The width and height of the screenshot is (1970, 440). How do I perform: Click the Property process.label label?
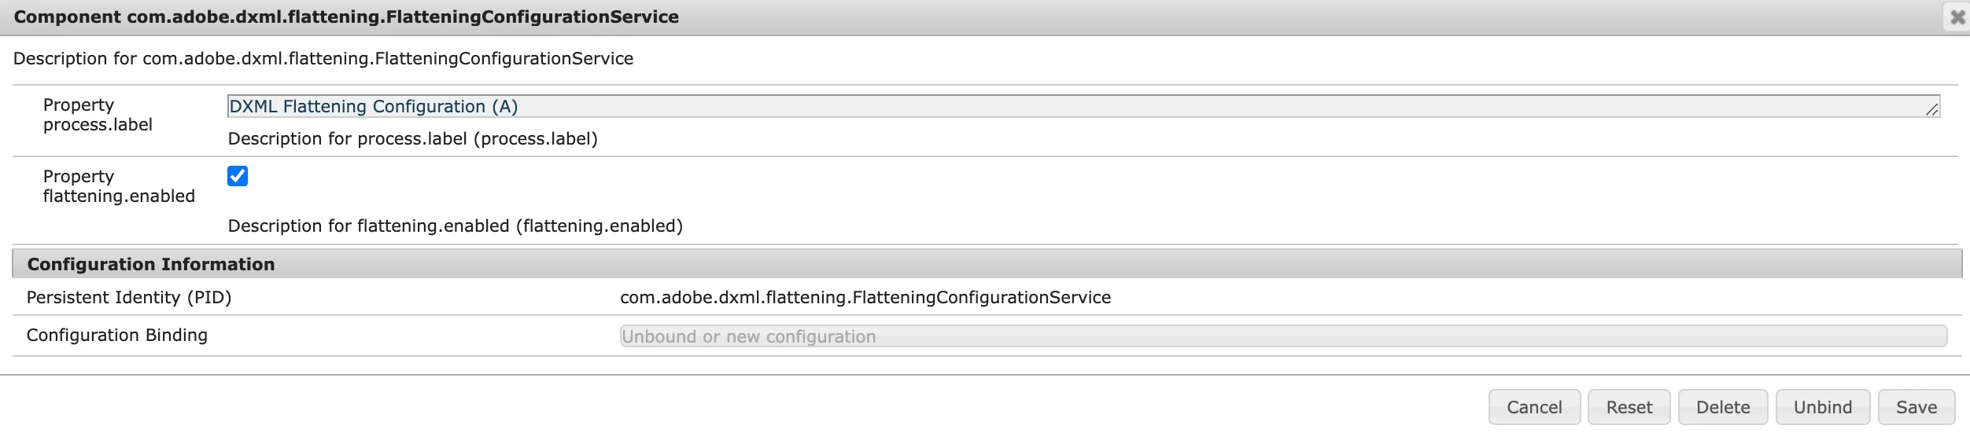click(x=98, y=115)
